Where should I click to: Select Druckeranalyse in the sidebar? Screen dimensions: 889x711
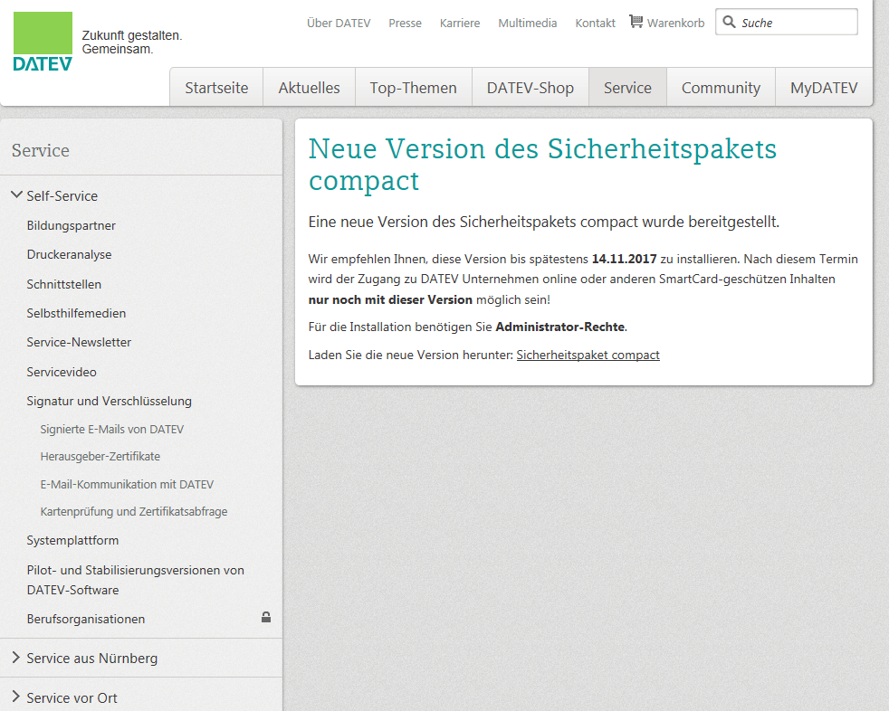[69, 254]
